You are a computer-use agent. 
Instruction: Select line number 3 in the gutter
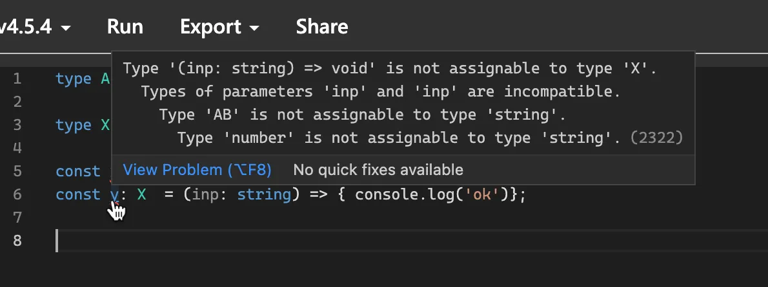coord(17,125)
